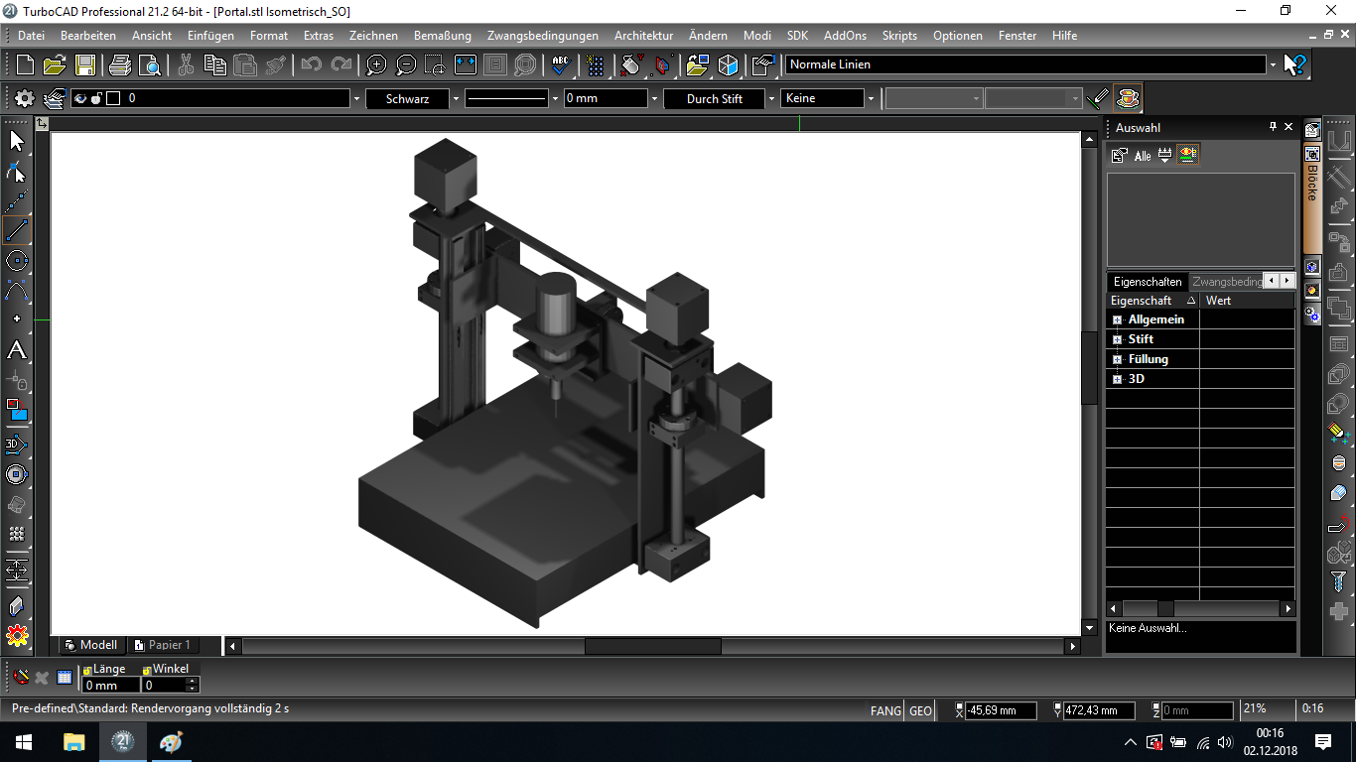The height and width of the screenshot is (762, 1356).
Task: Select the arrow Select tool
Action: (x=17, y=141)
